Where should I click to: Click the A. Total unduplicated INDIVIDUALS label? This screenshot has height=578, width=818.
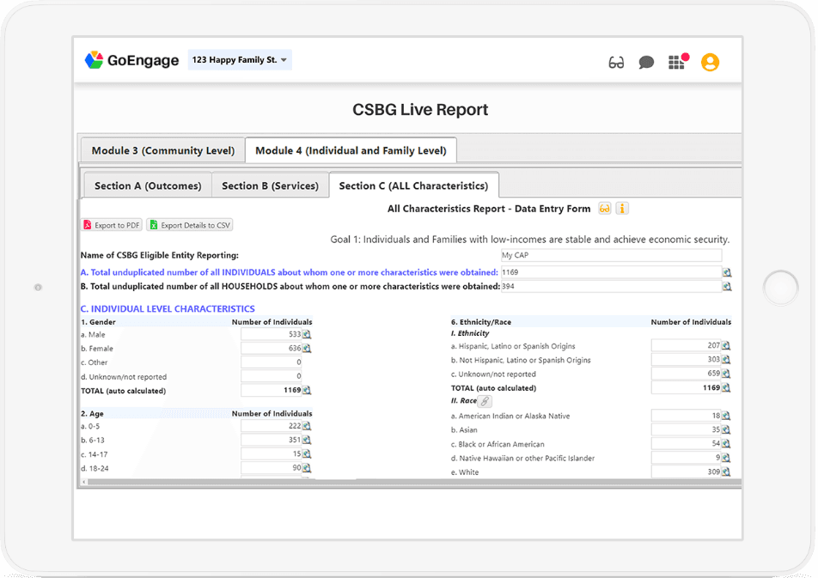coord(289,272)
